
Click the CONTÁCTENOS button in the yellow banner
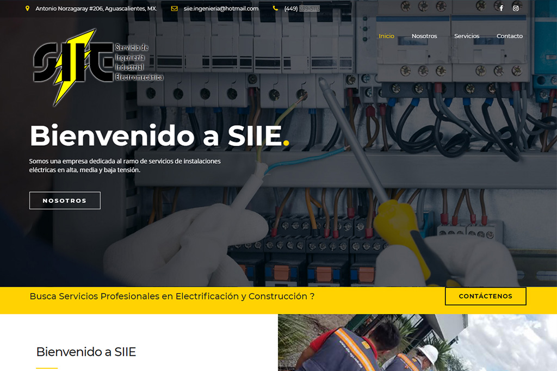point(485,296)
